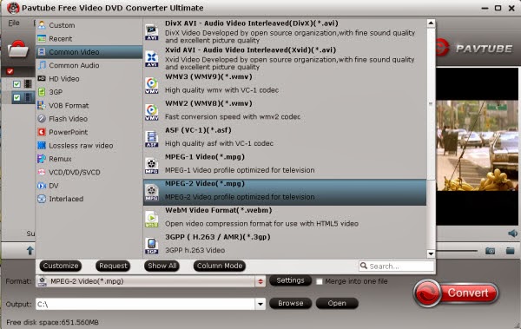Open the output folder

(337, 304)
